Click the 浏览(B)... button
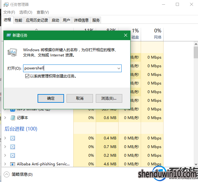 pyautogui.click(x=109, y=98)
